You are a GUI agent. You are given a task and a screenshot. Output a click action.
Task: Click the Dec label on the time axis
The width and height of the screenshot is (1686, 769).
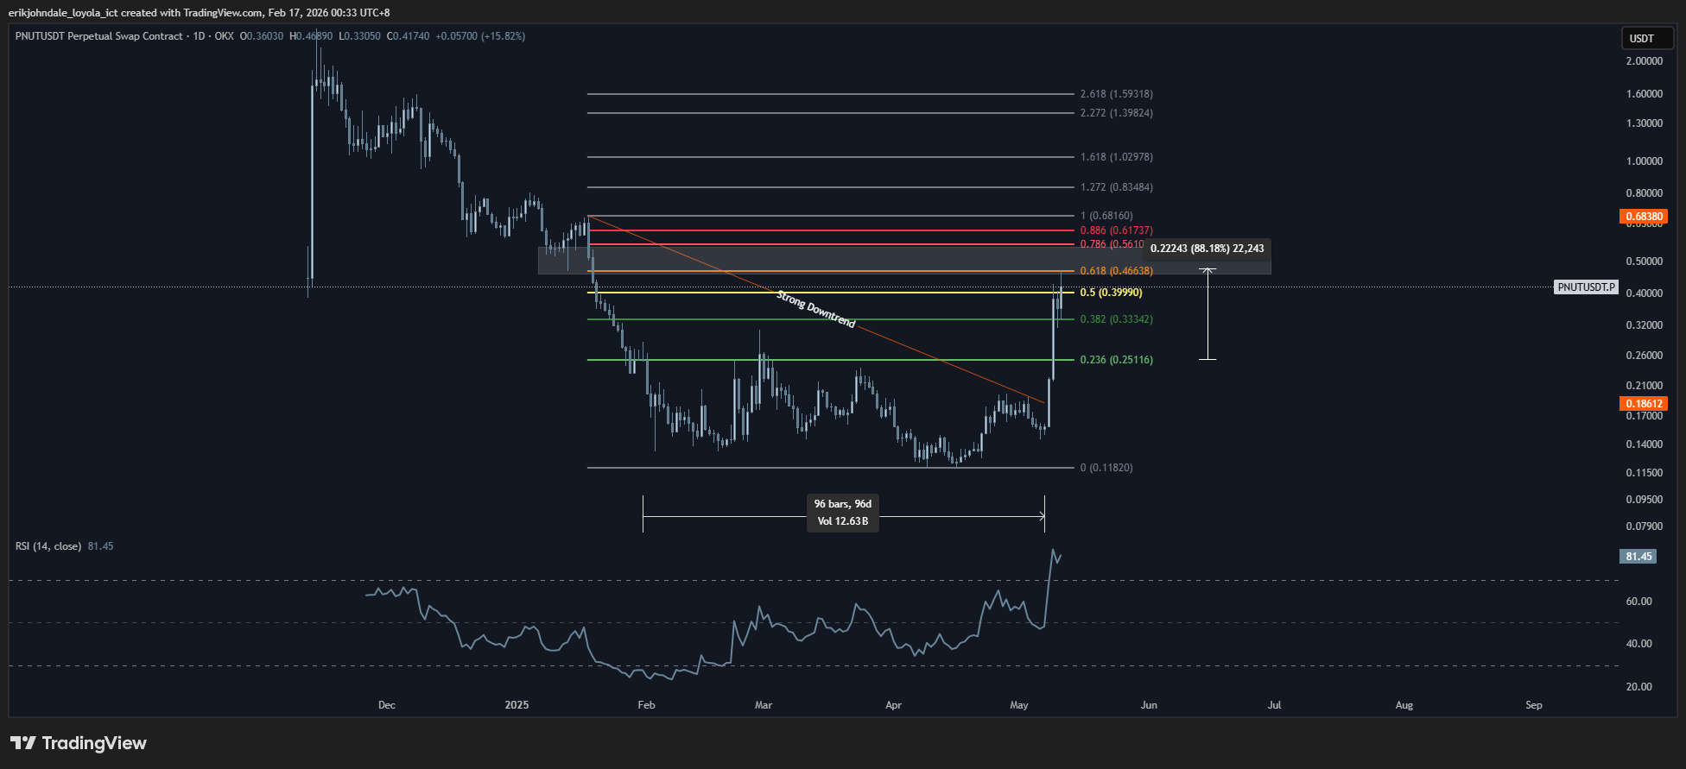pos(387,705)
